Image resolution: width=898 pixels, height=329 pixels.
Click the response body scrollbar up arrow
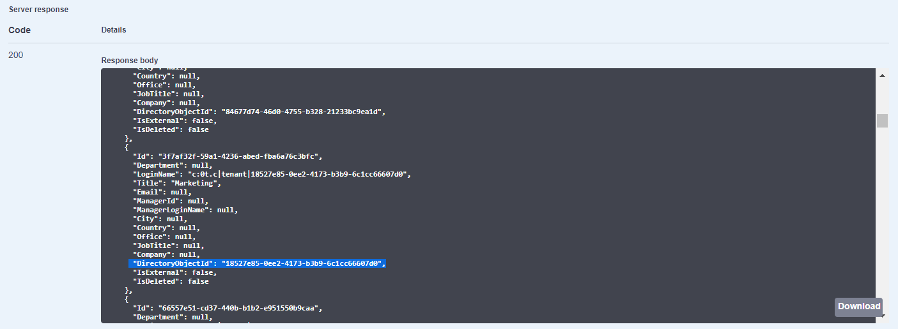[x=882, y=76]
